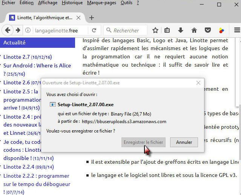Close the Linotte tab

coord(78,18)
